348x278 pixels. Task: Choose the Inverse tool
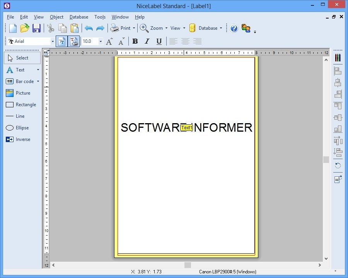pos(18,139)
